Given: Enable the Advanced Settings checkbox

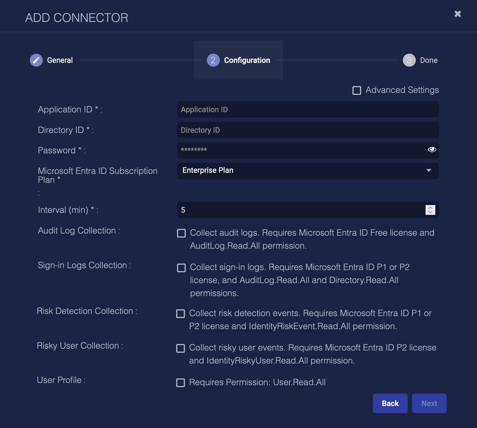Looking at the screenshot, I should (x=357, y=90).
